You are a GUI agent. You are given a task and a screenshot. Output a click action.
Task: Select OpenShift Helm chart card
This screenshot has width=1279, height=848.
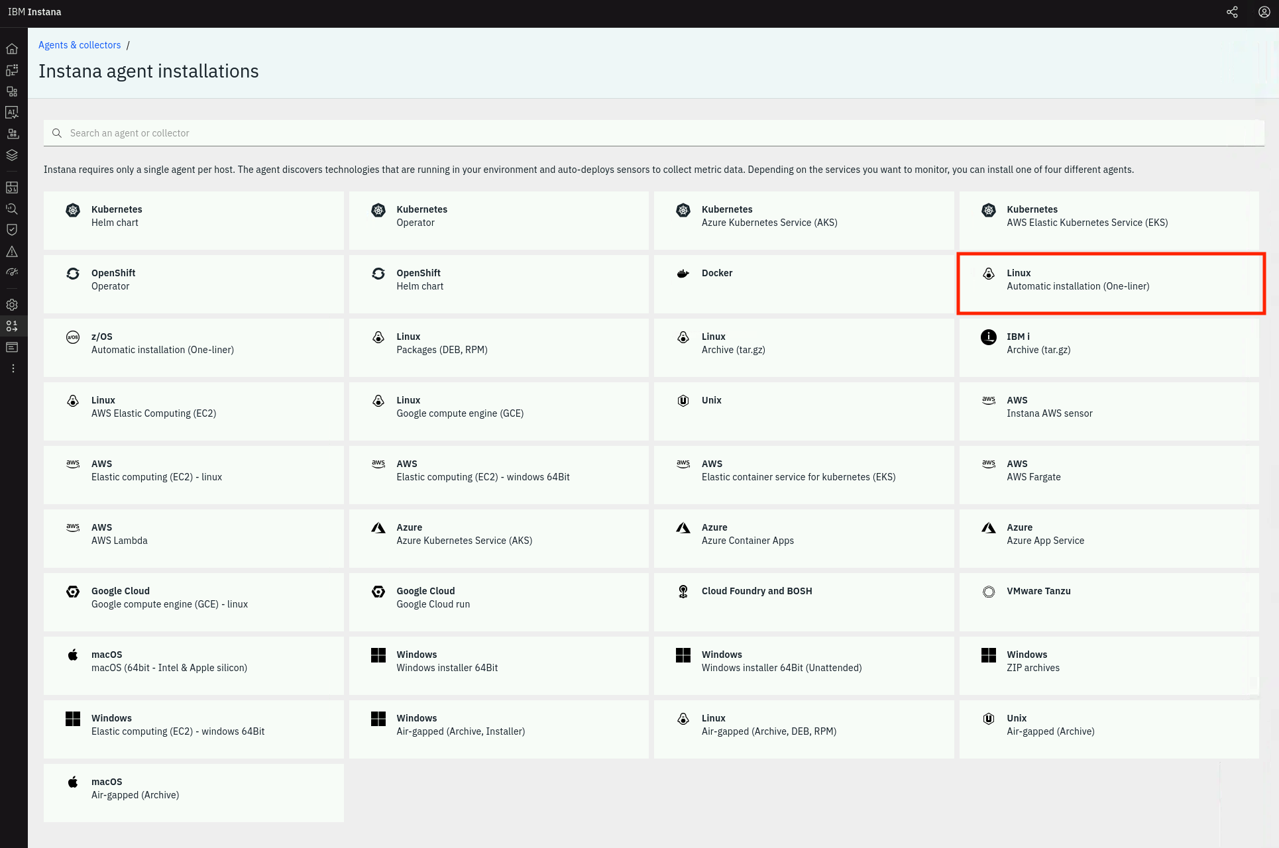pyautogui.click(x=499, y=284)
